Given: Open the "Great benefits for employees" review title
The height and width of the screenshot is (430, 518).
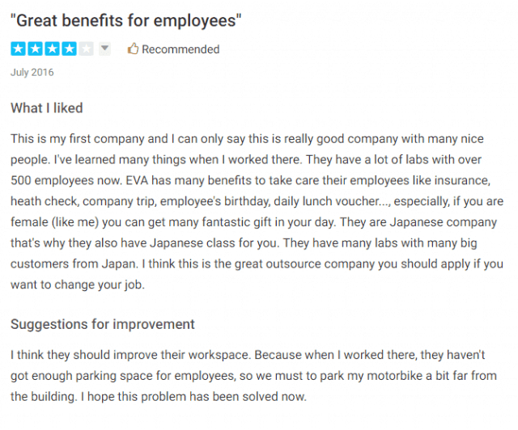Looking at the screenshot, I should tap(126, 20).
